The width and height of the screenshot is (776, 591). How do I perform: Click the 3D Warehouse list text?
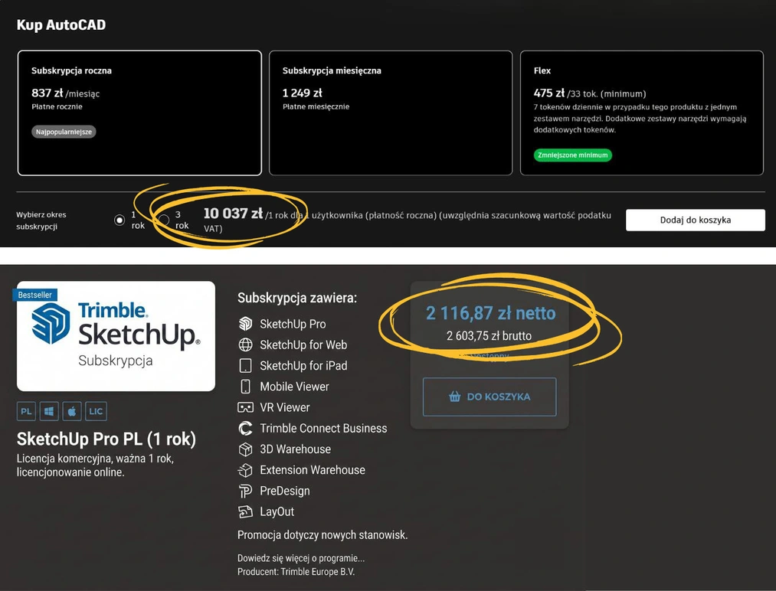[x=296, y=449]
